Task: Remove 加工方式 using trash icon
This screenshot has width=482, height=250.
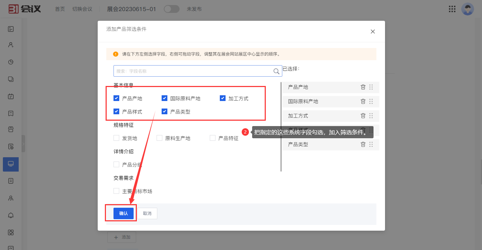Action: pyautogui.click(x=363, y=116)
